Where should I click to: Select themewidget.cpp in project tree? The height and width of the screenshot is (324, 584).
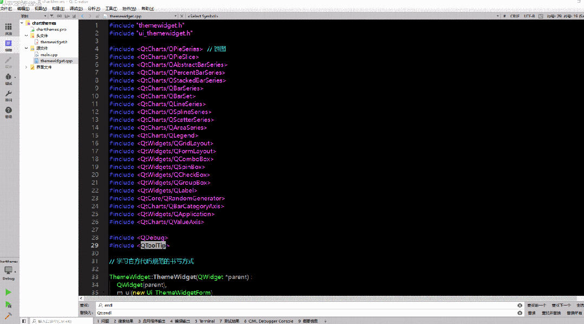(56, 61)
